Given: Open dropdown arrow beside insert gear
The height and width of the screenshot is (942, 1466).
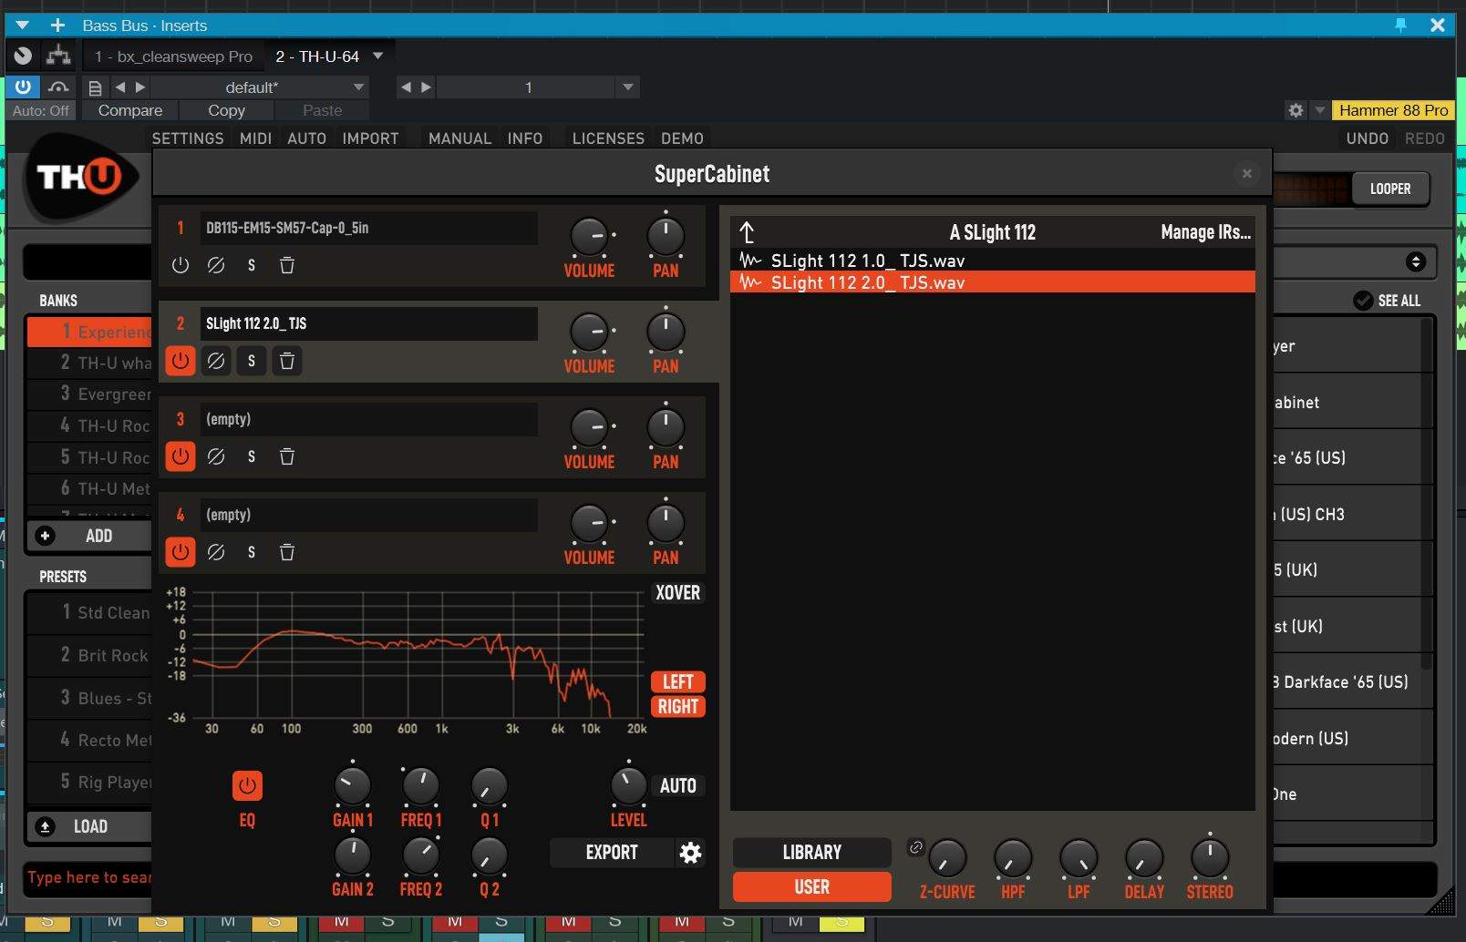Looking at the screenshot, I should pos(1319,110).
